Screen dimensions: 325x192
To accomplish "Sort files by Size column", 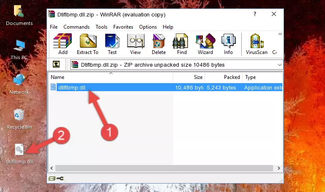I will [x=189, y=77].
